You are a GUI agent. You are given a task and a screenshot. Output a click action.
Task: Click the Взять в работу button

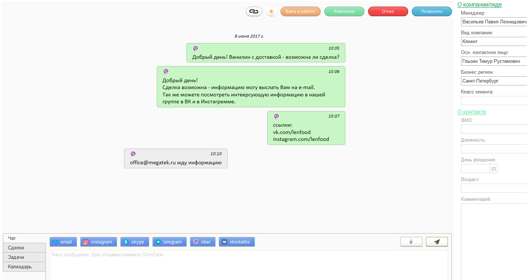click(x=300, y=11)
